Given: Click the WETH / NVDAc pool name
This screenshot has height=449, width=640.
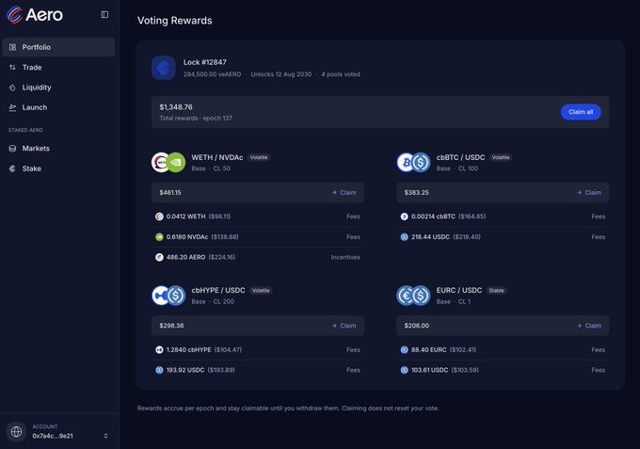Looking at the screenshot, I should click(x=217, y=157).
